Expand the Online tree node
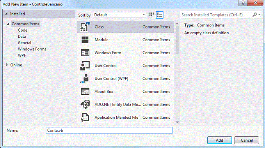 [7, 65]
